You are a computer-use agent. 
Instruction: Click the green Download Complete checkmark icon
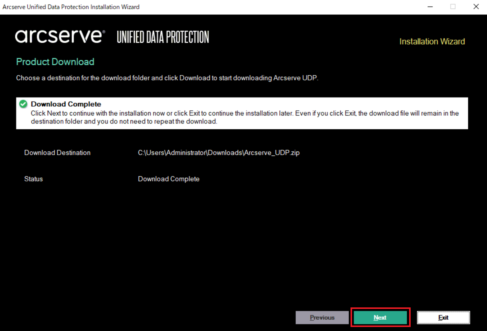(x=23, y=104)
